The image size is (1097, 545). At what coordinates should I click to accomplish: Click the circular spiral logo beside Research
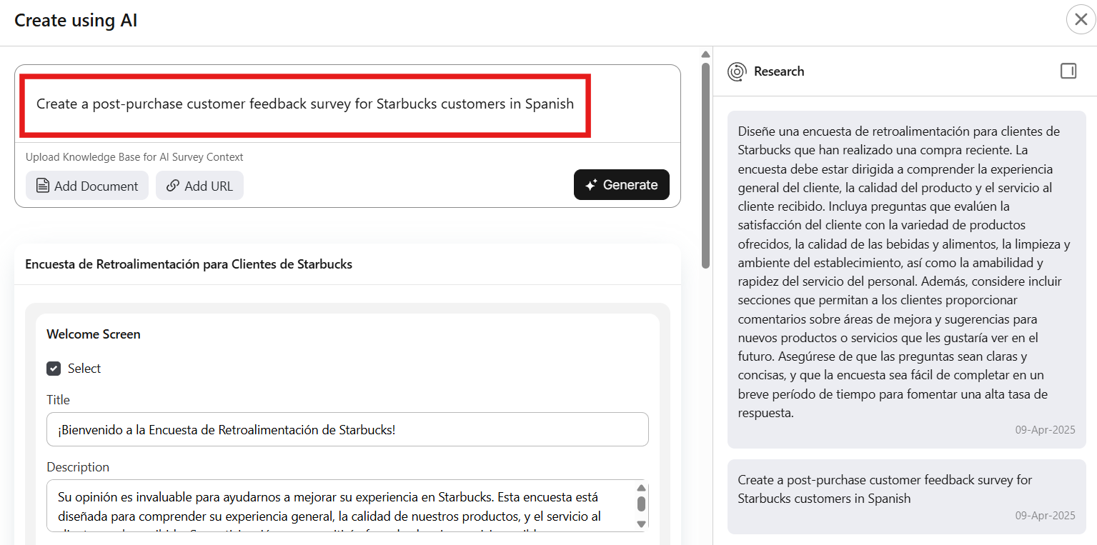737,71
